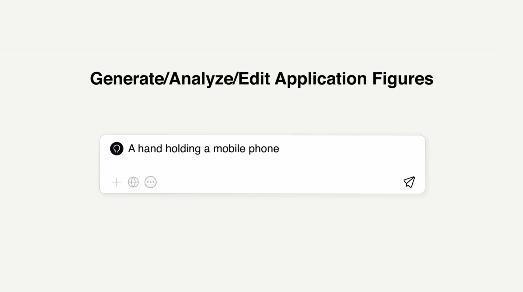Click the word "Figures" in the heading
Viewport: 523px width, 292px height.
coord(402,79)
